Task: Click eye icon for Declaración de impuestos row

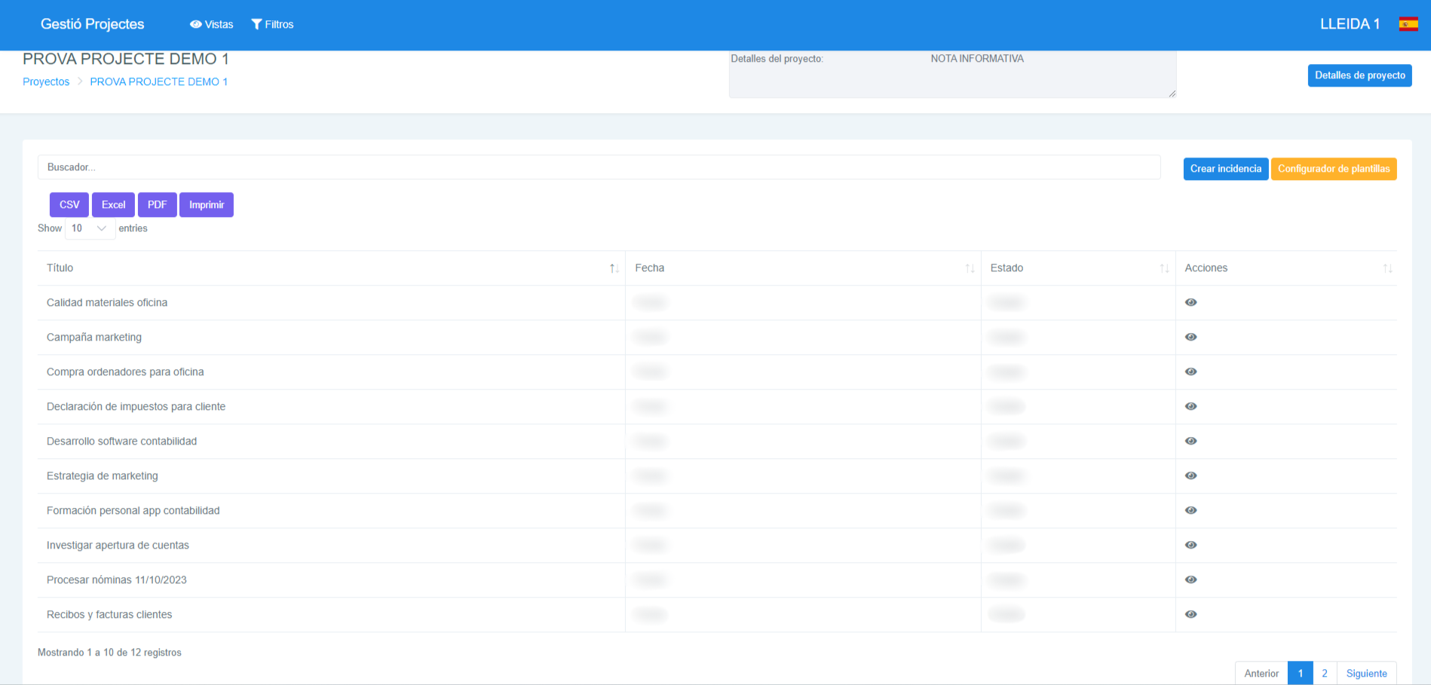Action: [1190, 406]
